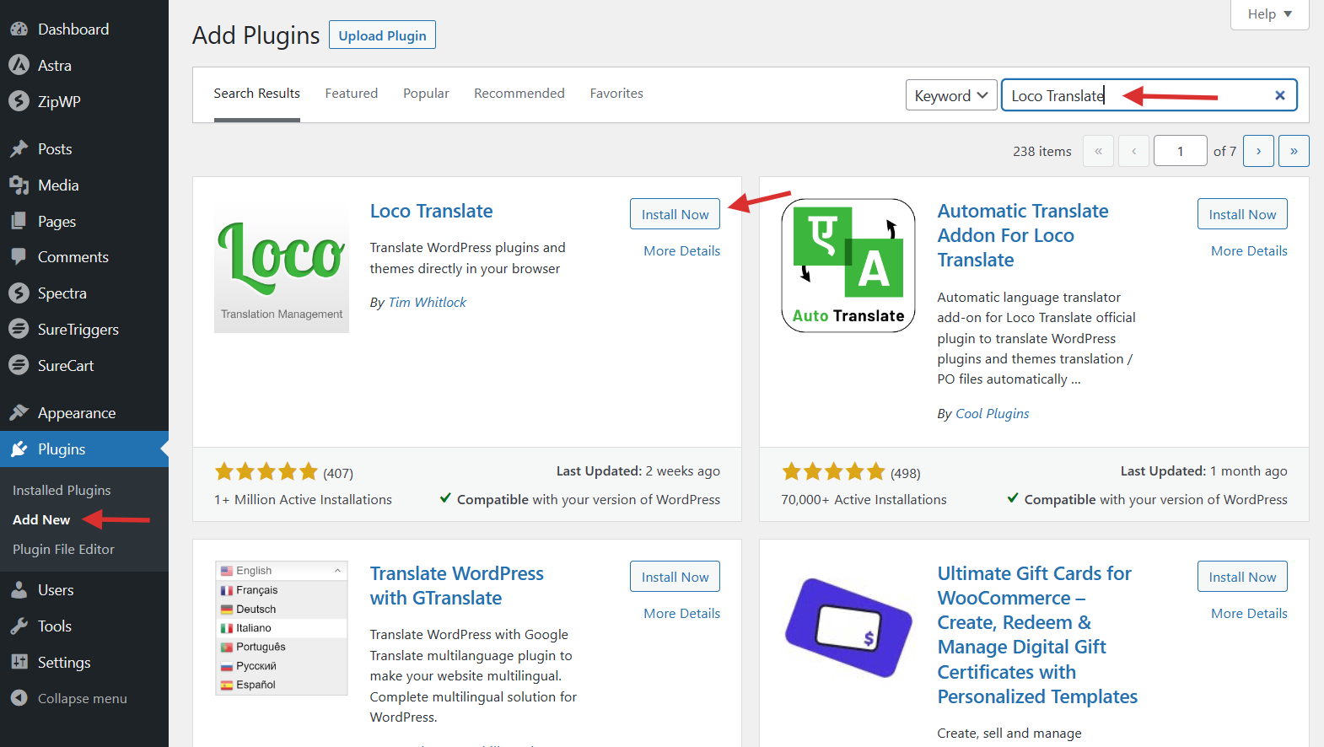Screen dimensions: 1324x747
Task: Click the Media library icon
Action: pos(19,185)
